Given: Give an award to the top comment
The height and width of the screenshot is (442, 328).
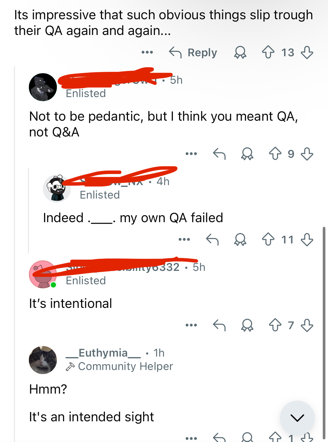Looking at the screenshot, I should click(x=240, y=52).
